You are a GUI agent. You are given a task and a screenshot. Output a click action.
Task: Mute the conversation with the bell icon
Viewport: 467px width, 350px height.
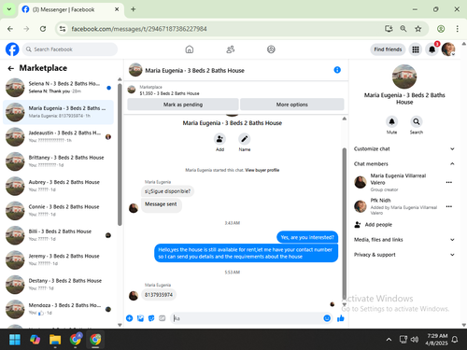[x=391, y=121]
